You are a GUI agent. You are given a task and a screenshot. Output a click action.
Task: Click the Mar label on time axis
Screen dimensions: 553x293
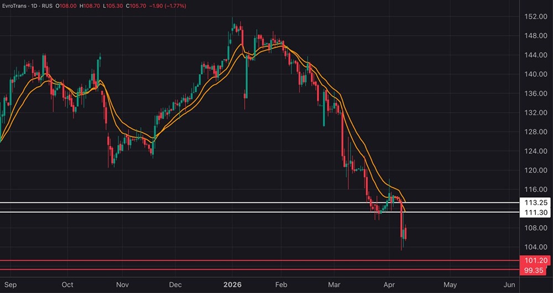click(334, 285)
